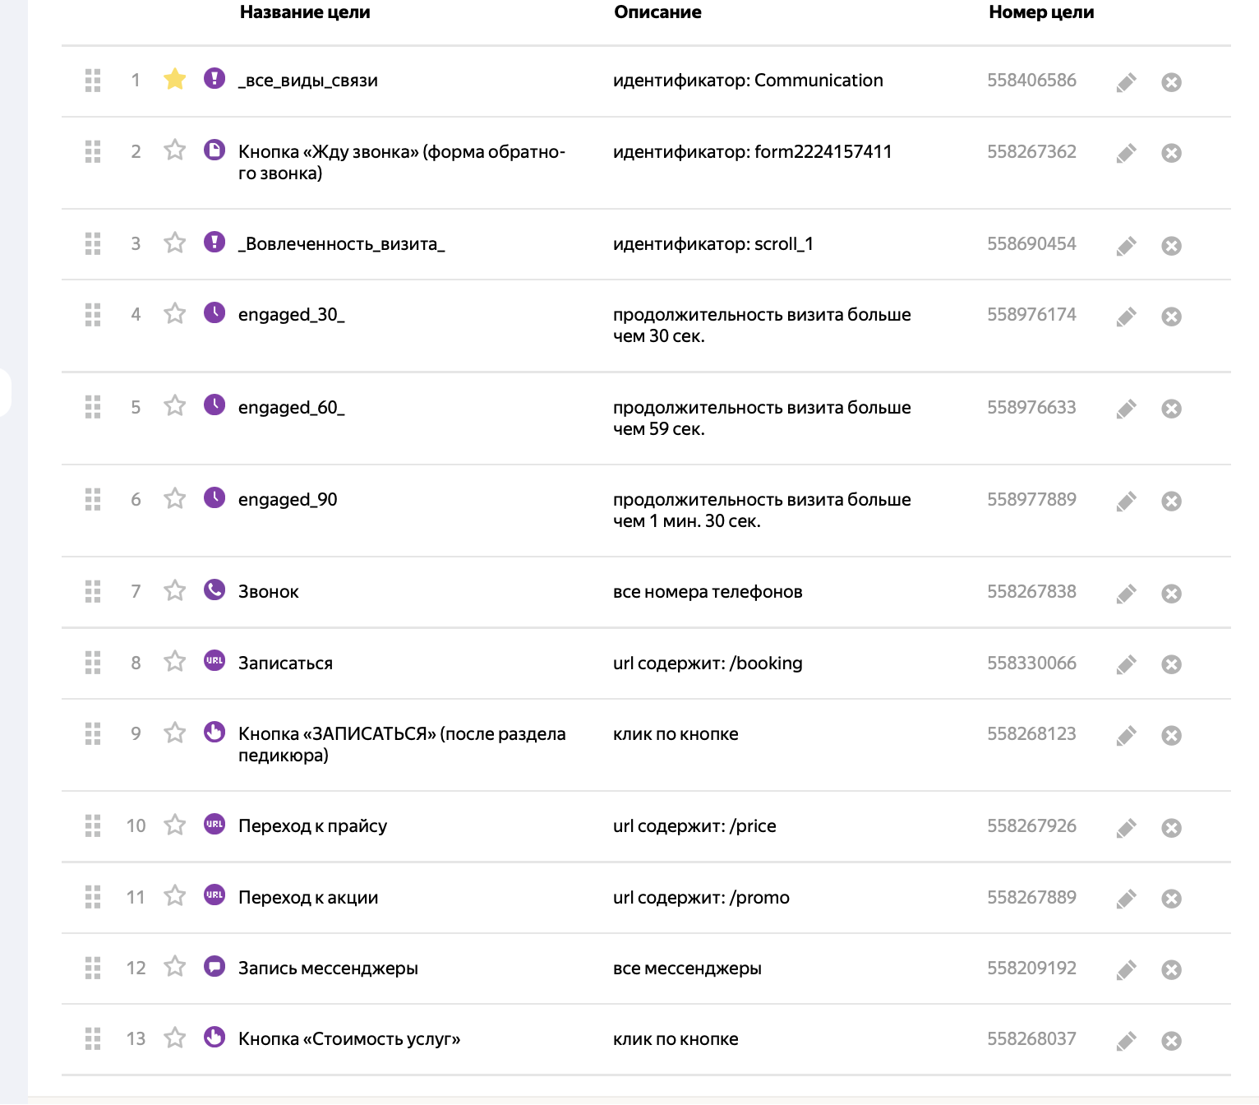The image size is (1259, 1105).
Task: Click drag handle for goal number 9
Action: (x=93, y=733)
